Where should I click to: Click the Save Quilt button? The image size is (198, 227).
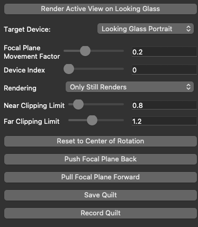101,195
